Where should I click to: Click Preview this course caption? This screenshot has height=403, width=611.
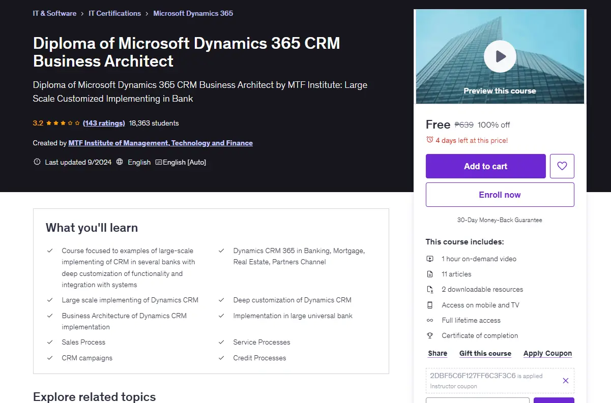click(x=500, y=91)
